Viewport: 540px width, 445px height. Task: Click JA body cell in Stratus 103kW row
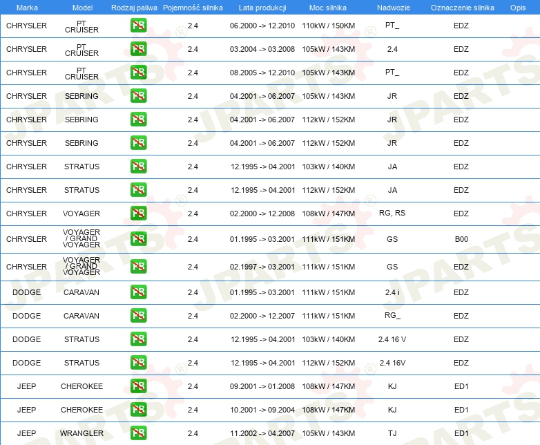[392, 167]
